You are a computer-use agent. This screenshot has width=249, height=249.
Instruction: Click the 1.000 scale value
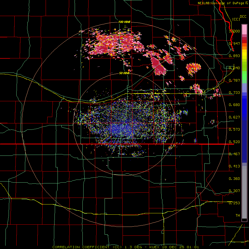point(234,31)
